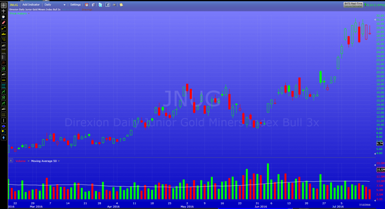Open the Settings menu
Viewport: 385px width, 209px height.
pyautogui.click(x=75, y=5)
